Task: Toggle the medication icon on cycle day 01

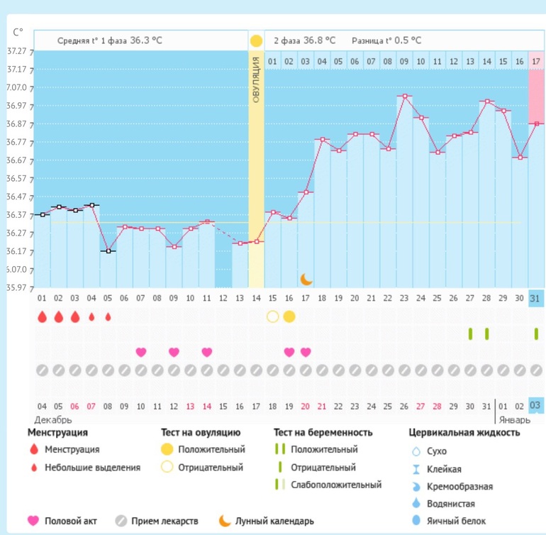Action: [42, 370]
